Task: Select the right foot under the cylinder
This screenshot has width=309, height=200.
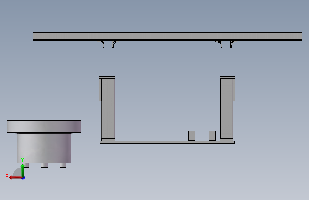Action: point(63,165)
